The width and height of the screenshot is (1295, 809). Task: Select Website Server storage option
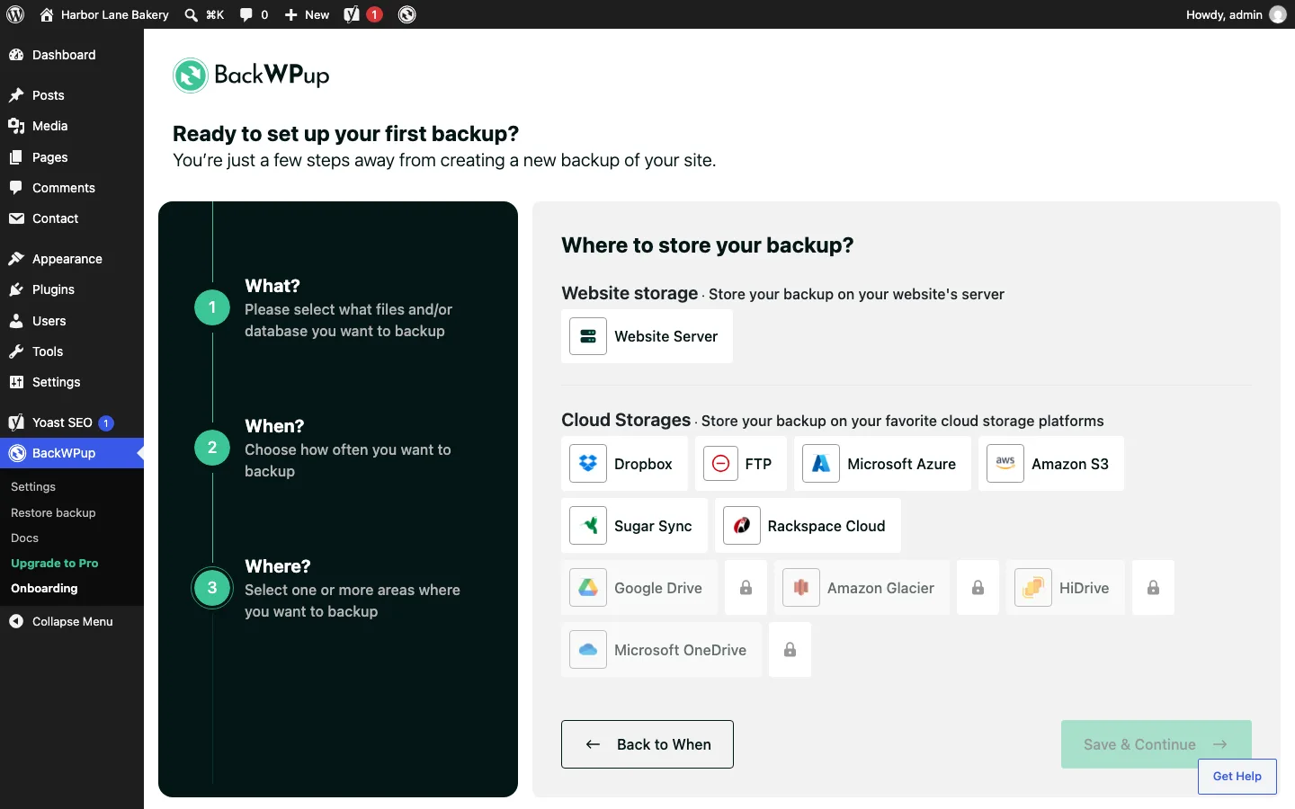tap(647, 336)
